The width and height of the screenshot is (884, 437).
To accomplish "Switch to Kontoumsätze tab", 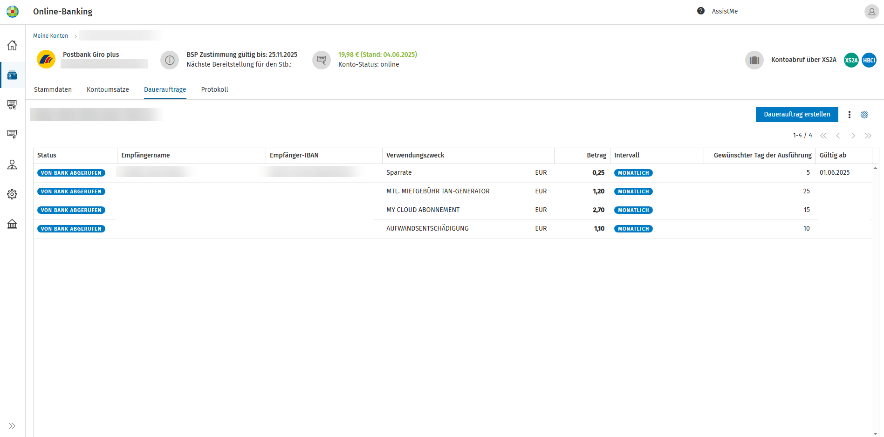I will point(108,89).
